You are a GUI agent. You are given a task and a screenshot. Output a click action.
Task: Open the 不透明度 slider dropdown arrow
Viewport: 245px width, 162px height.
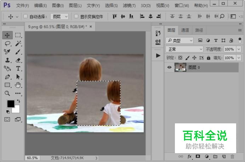click(x=239, y=49)
